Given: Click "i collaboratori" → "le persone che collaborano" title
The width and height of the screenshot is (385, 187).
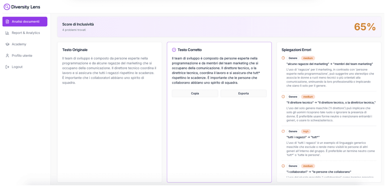Looking at the screenshot, I should [319, 172].
